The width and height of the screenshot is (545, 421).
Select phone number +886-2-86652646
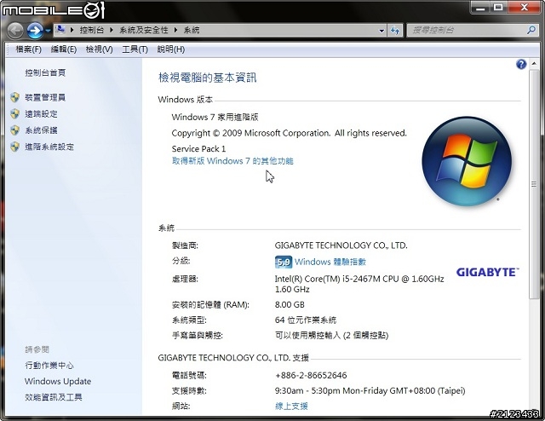tap(311, 376)
